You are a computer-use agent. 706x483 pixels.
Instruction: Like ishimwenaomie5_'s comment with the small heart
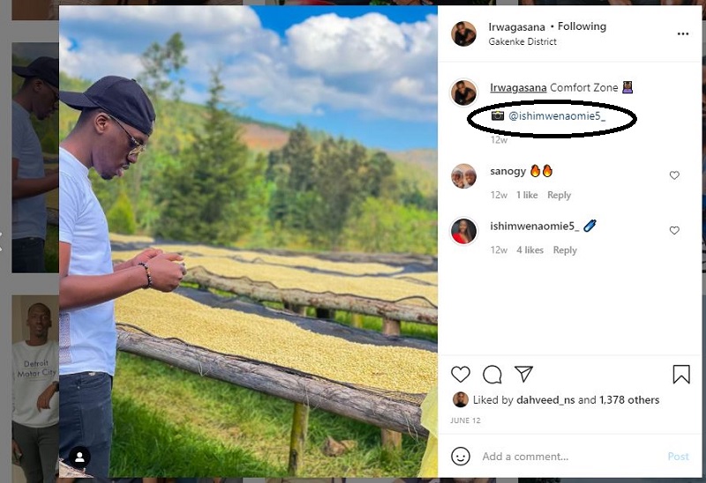674,230
